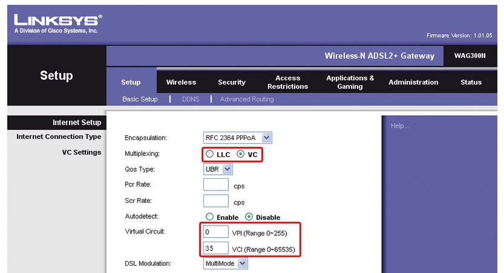Click the Virtual Circuit label

[x=145, y=231]
